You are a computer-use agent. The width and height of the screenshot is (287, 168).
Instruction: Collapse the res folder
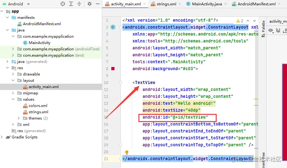(7, 68)
